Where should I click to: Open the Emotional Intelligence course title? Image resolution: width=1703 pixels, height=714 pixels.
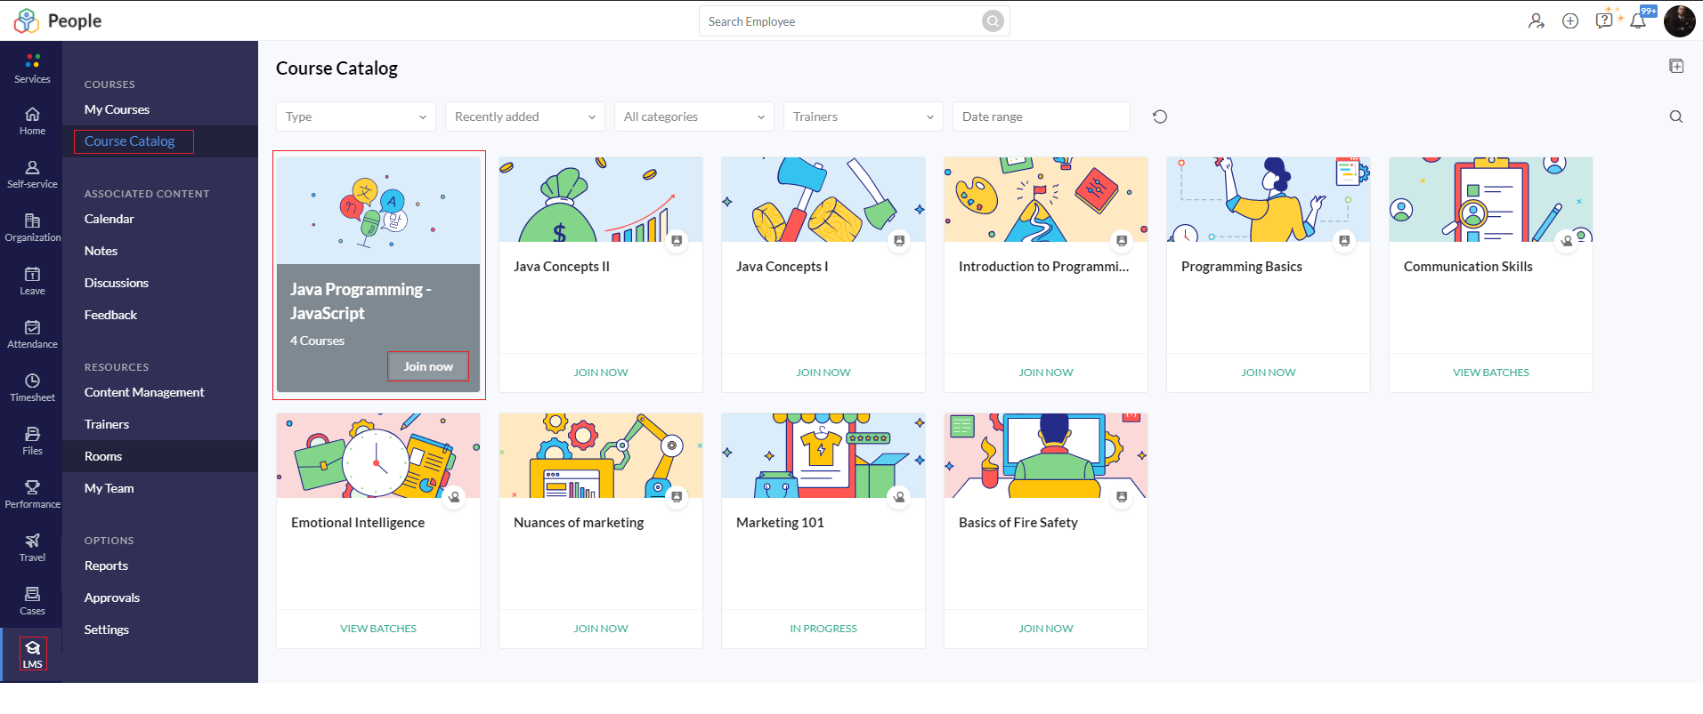pos(358,523)
